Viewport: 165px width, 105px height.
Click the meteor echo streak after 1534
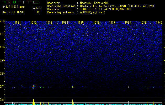(x=72, y=87)
